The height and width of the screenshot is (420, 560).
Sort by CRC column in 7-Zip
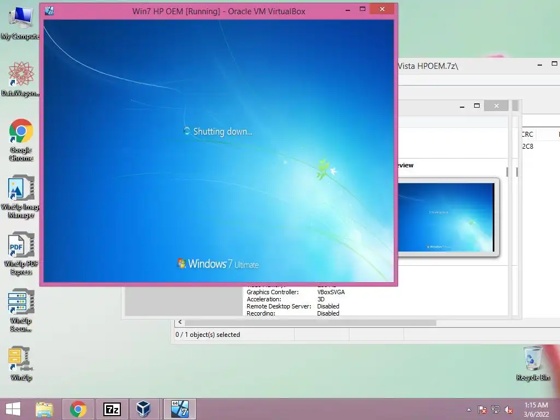(528, 135)
